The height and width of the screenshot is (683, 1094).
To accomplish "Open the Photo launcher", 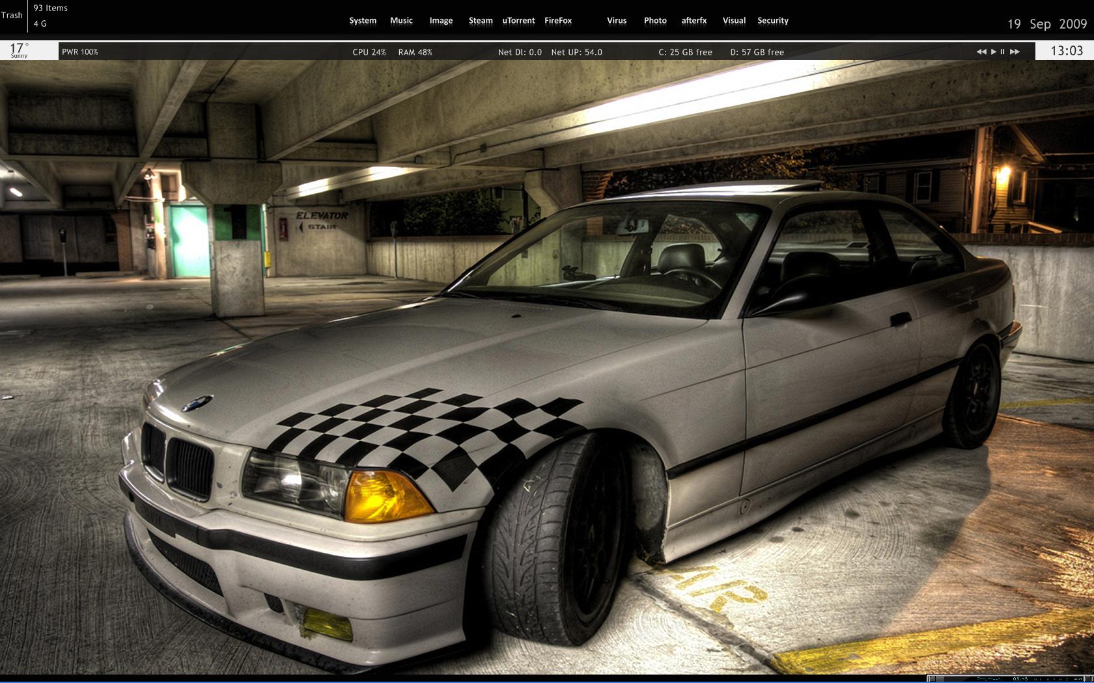I will (655, 21).
